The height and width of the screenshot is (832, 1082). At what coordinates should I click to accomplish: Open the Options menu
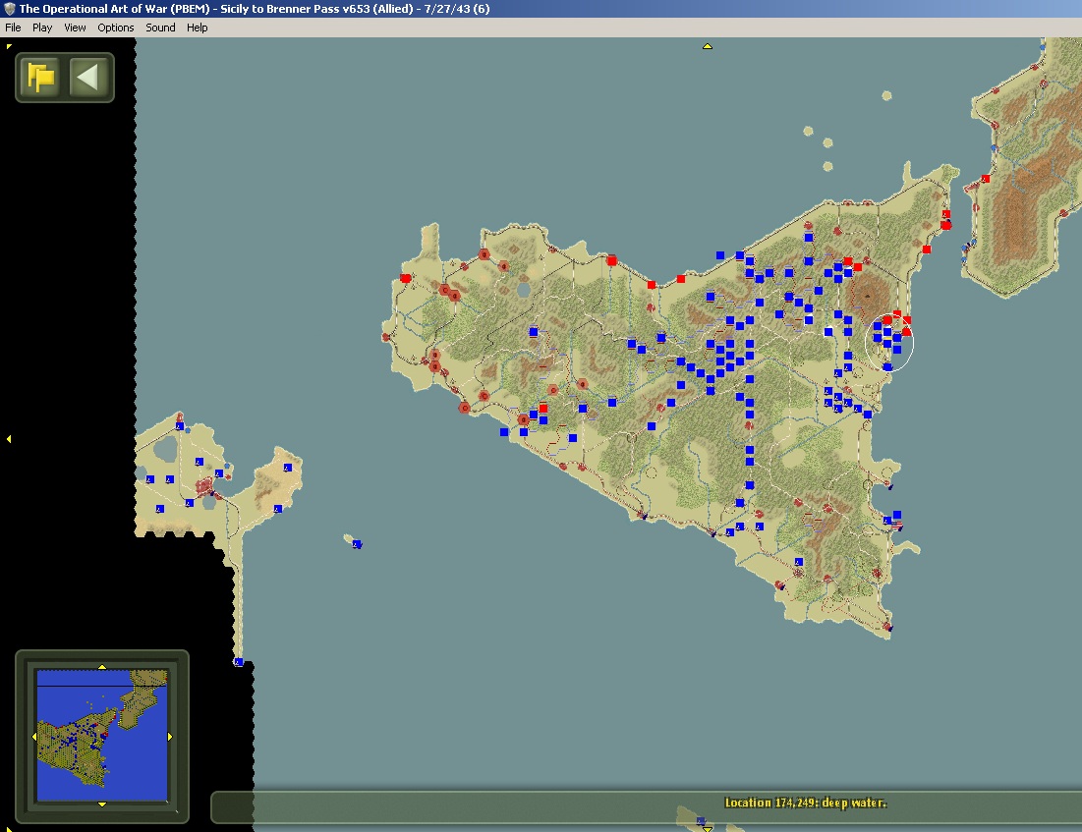115,28
